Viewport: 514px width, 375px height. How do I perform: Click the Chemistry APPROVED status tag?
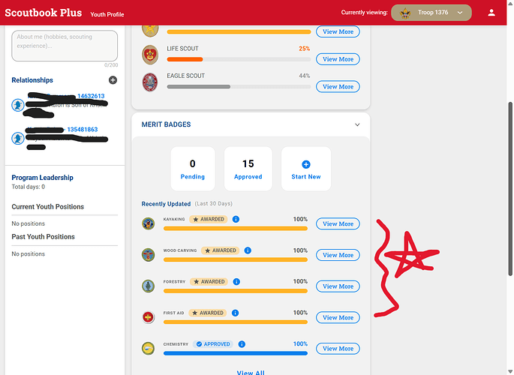click(213, 344)
